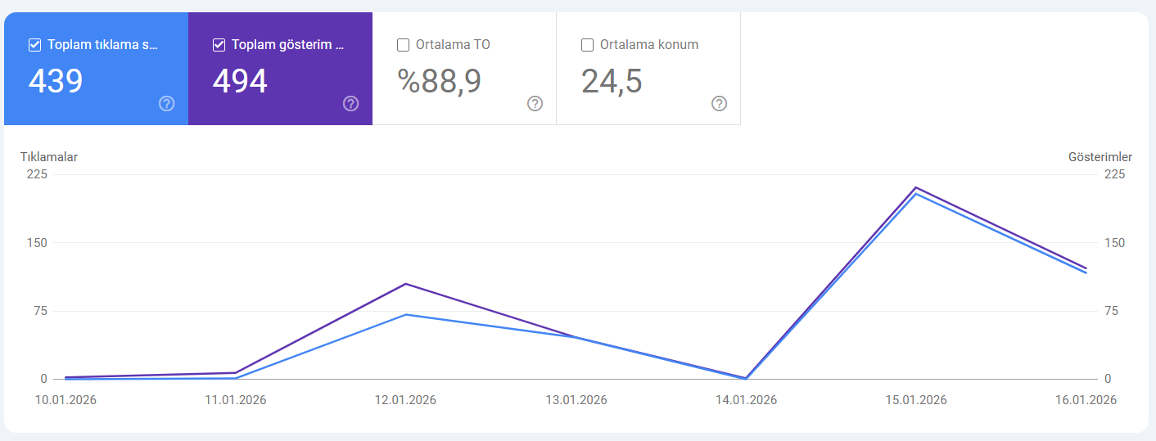The height and width of the screenshot is (441, 1156).
Task: Open help icon on Toplam gösterim card
Action: [351, 103]
